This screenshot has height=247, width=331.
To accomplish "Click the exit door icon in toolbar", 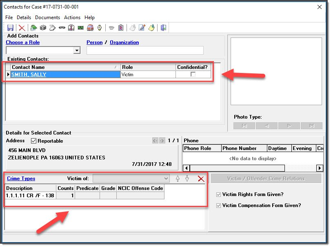I will (x=163, y=28).
